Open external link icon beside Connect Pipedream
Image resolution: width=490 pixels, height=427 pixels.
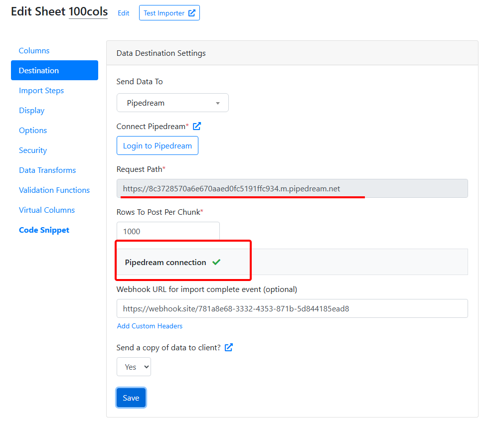197,126
